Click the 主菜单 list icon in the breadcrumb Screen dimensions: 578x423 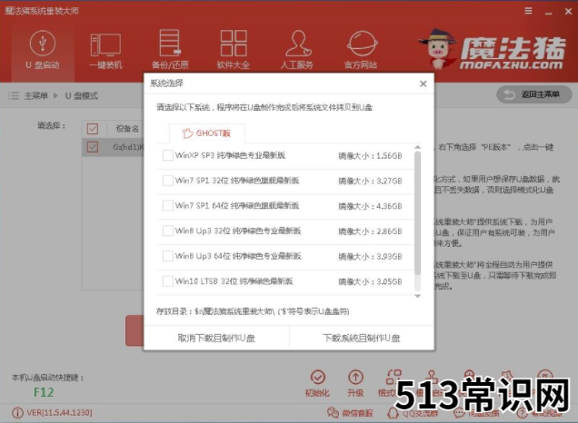click(x=14, y=95)
